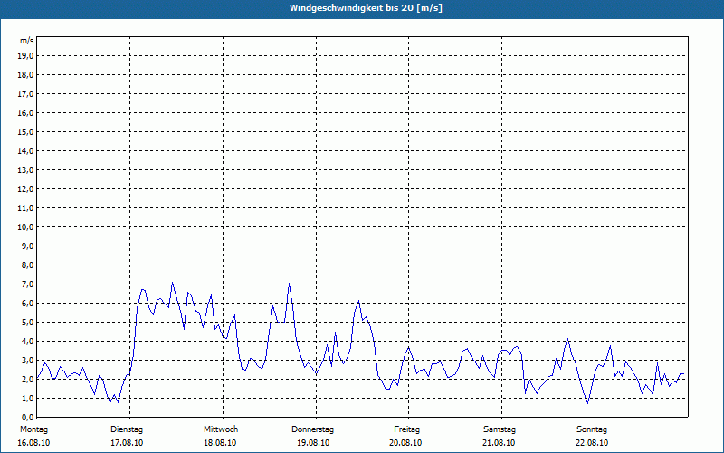Select the 13,0 axis value

[26, 170]
